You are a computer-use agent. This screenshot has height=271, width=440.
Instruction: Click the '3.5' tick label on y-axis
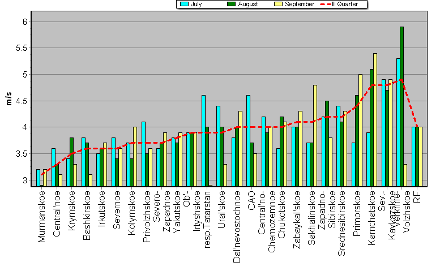[x=22, y=154]
